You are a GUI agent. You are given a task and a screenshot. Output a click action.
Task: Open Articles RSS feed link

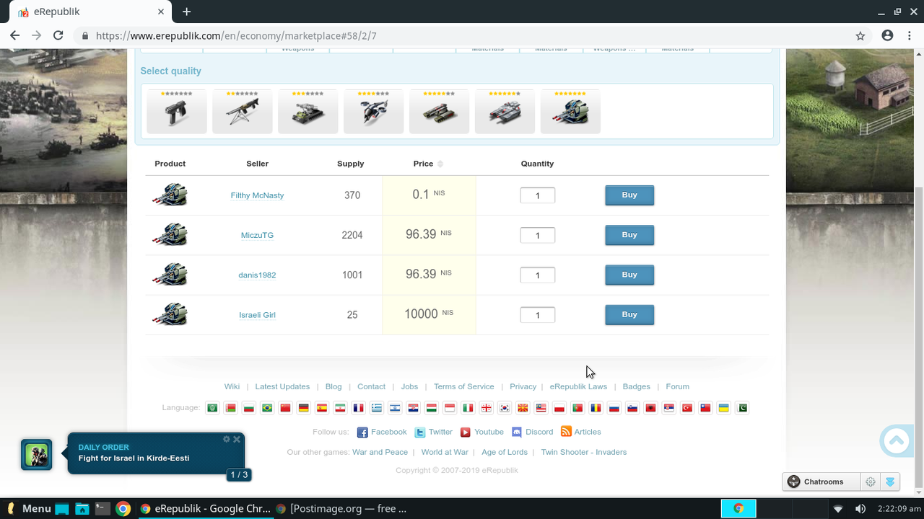click(x=581, y=432)
